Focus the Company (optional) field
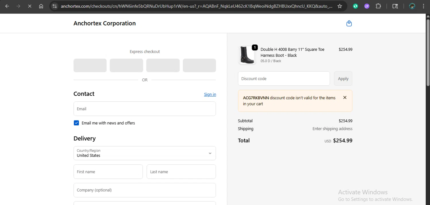The width and height of the screenshot is (430, 205). coord(144,190)
